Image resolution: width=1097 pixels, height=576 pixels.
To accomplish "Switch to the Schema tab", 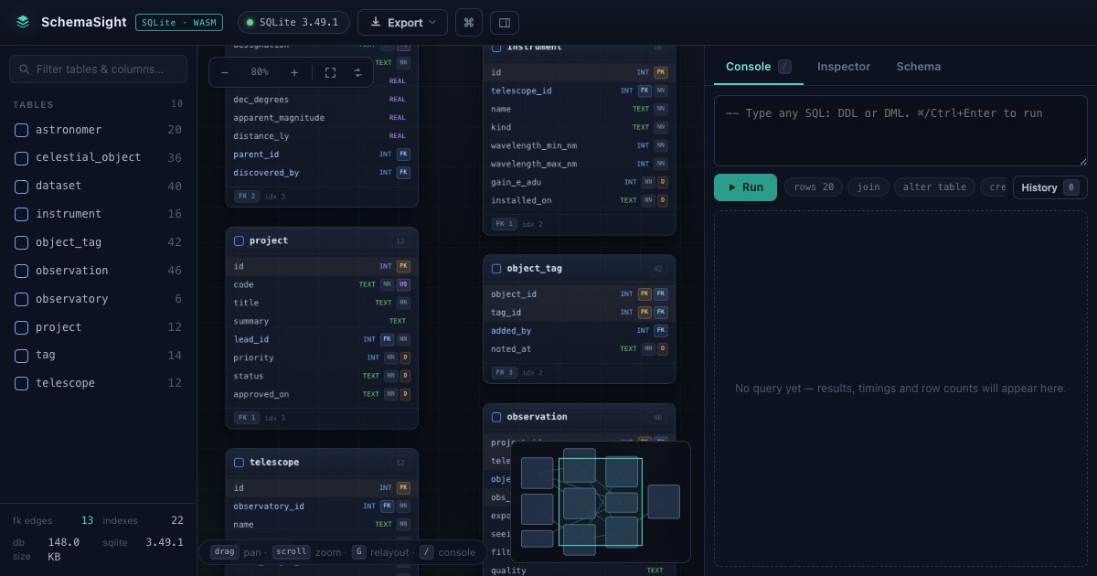I will pyautogui.click(x=919, y=67).
